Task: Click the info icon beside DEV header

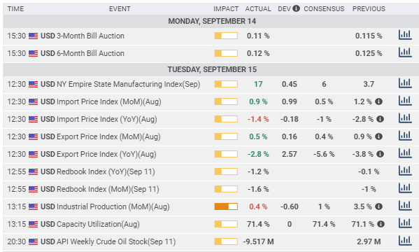Action: [x=296, y=8]
